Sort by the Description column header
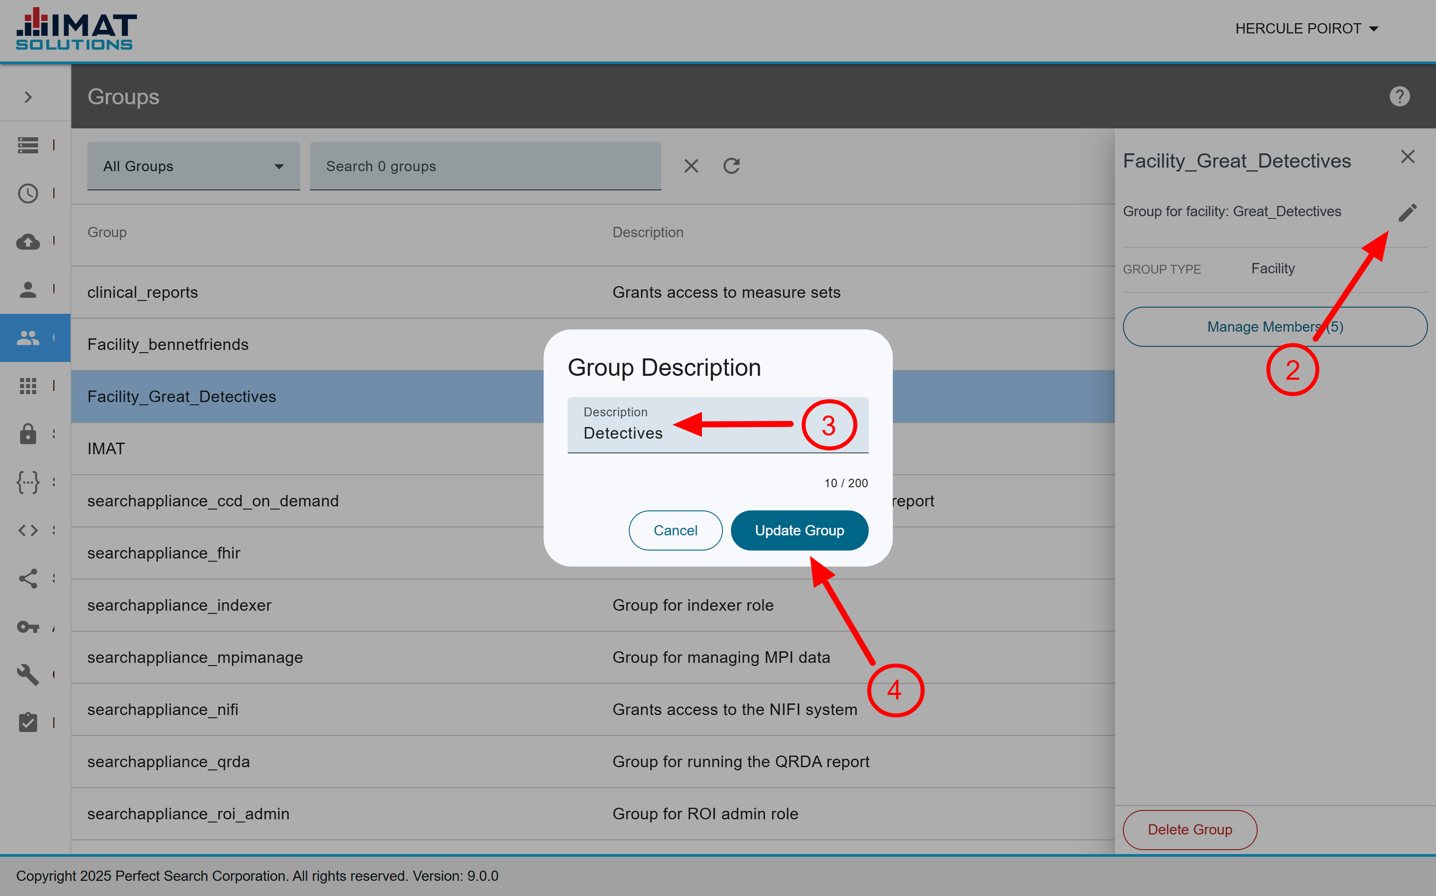This screenshot has width=1436, height=896. [648, 232]
